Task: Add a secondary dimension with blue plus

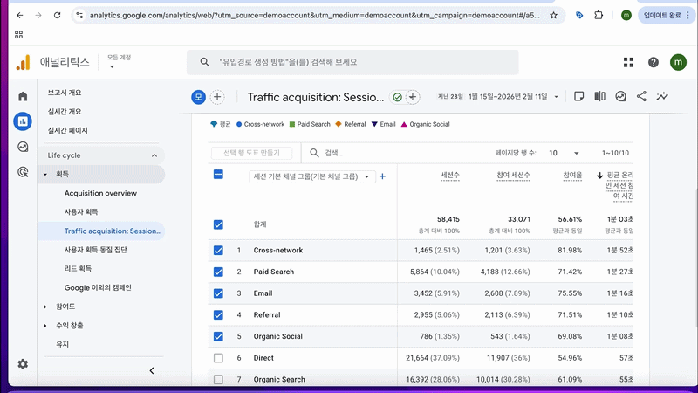Action: click(x=382, y=176)
